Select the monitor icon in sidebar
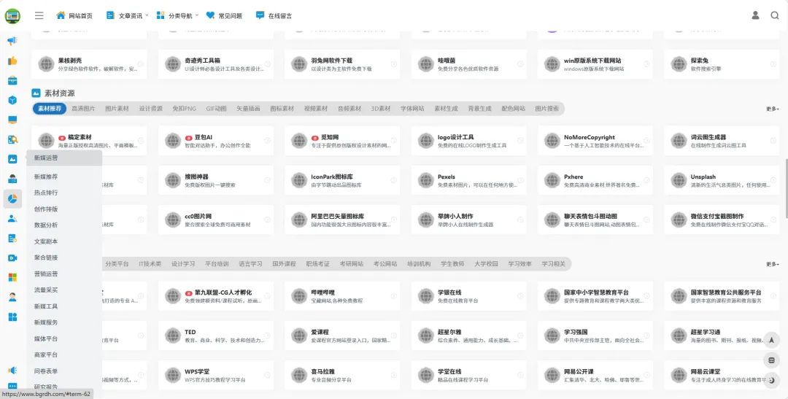The height and width of the screenshot is (399, 788). [12, 120]
